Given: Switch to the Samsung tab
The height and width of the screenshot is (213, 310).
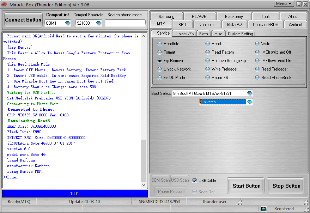Looking at the screenshot, I should point(166,17).
